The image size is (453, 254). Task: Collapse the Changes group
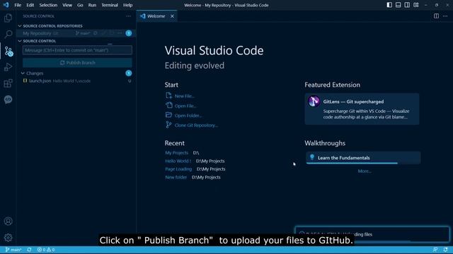pyautogui.click(x=23, y=73)
